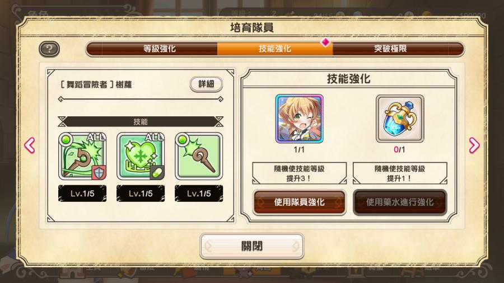
Task: Go to previous member with left arrow
Action: pos(30,145)
